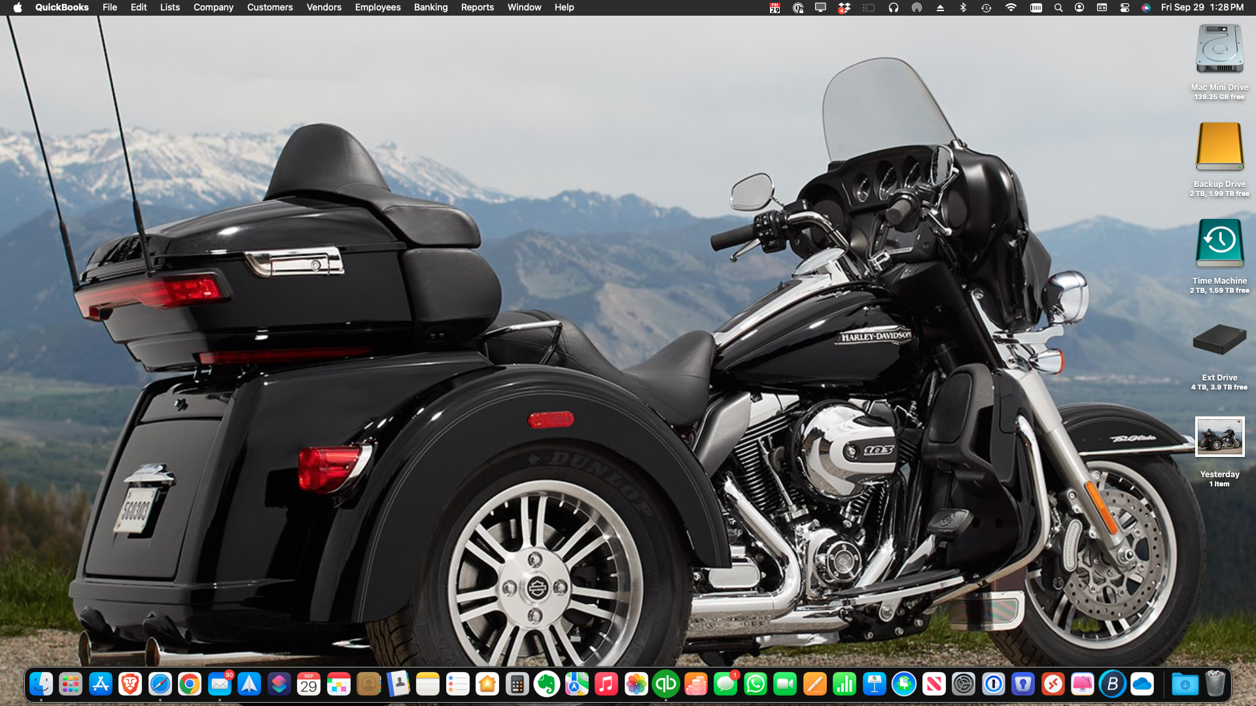Image resolution: width=1256 pixels, height=706 pixels.
Task: Open Microsoft Remote Desktop from the Dock
Action: click(1053, 684)
